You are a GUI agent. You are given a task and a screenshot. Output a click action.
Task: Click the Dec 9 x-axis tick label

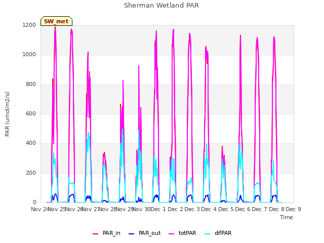(293, 209)
